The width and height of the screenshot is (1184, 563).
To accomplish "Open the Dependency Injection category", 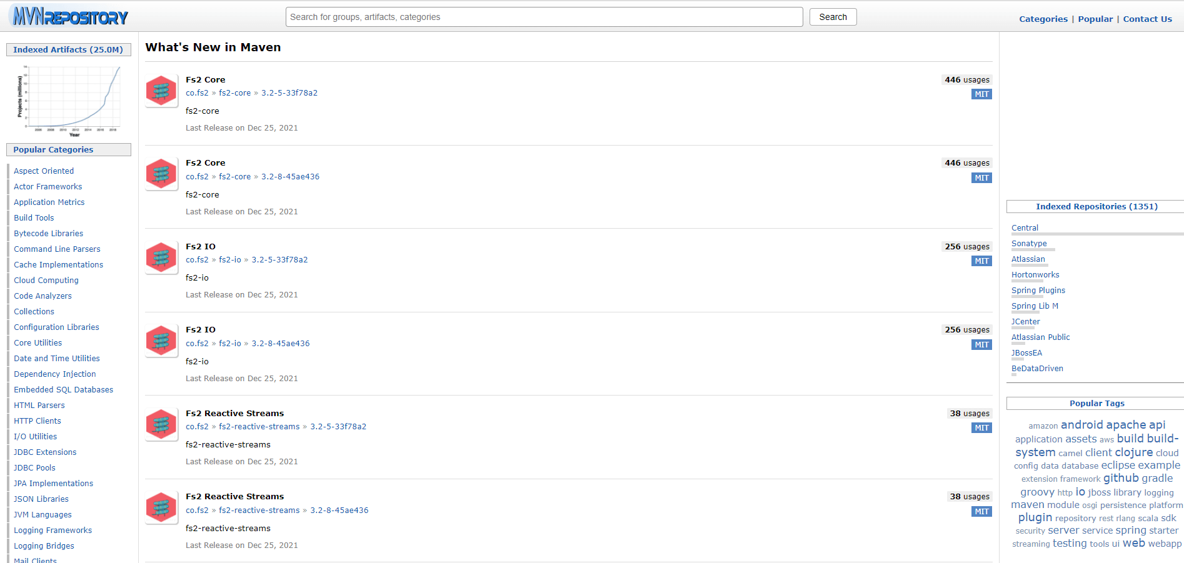I will (55, 374).
